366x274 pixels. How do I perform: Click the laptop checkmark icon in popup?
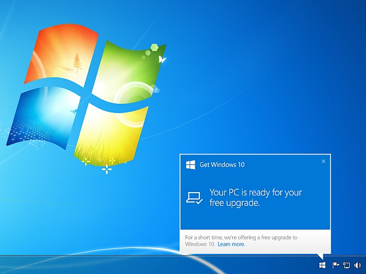194,198
